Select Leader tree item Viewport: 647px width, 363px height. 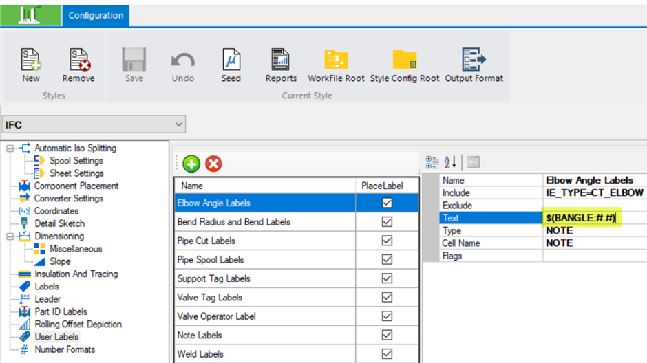(x=48, y=299)
